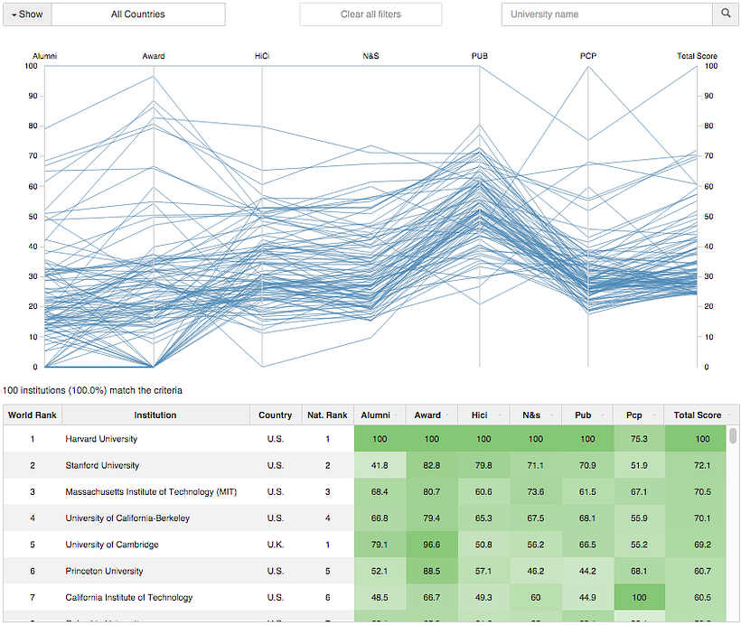This screenshot has height=625, width=741.
Task: Click the PCP axis label
Action: point(588,56)
